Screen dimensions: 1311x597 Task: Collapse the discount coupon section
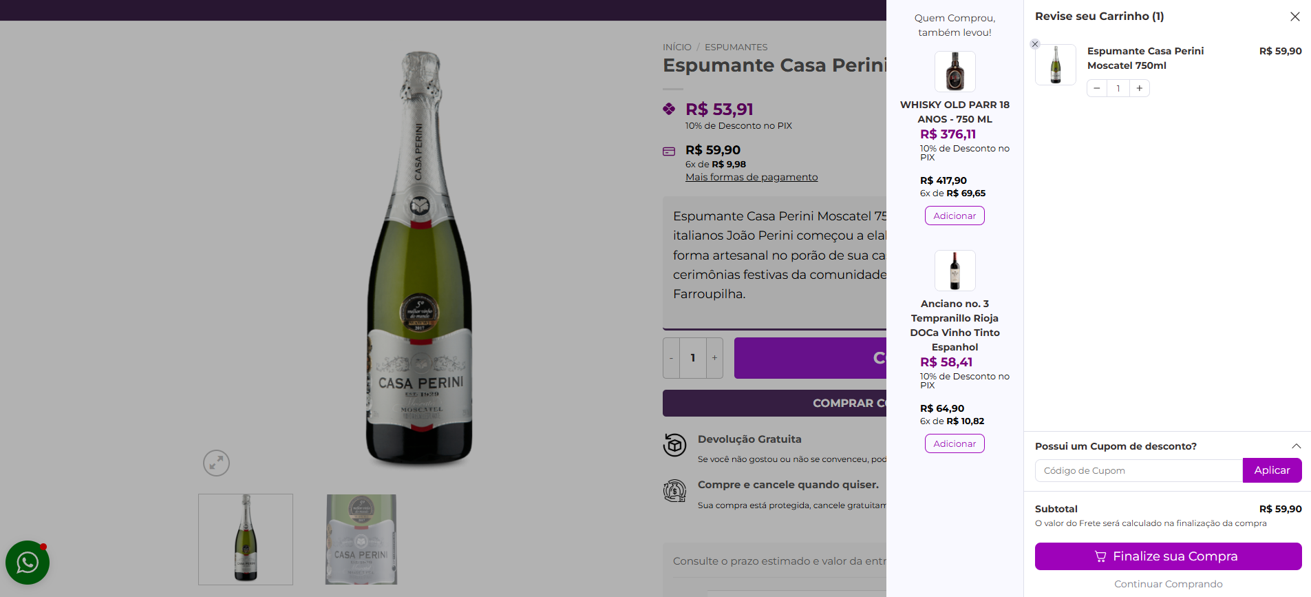(x=1296, y=446)
